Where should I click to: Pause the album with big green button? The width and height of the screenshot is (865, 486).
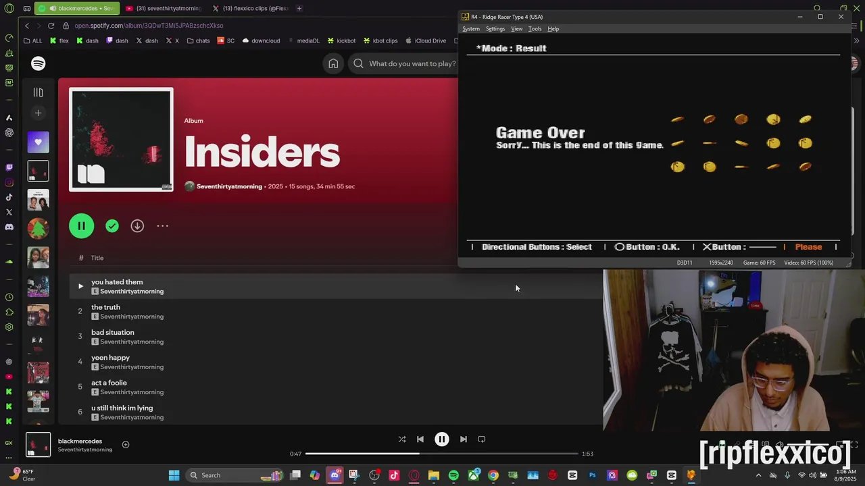[x=81, y=226]
